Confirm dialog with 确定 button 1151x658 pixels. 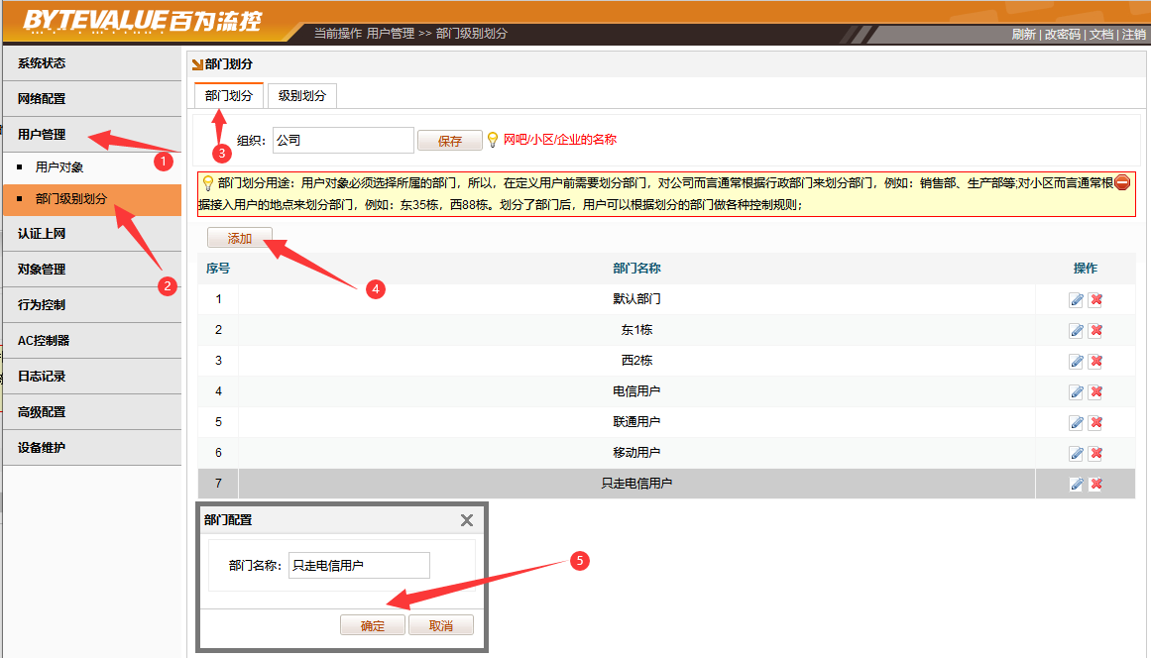373,626
